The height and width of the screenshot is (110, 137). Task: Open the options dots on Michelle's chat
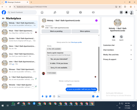(33, 86)
